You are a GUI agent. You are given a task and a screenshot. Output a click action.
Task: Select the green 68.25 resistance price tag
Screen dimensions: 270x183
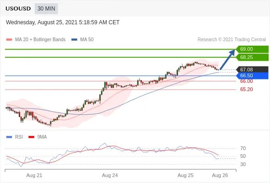(x=253, y=57)
